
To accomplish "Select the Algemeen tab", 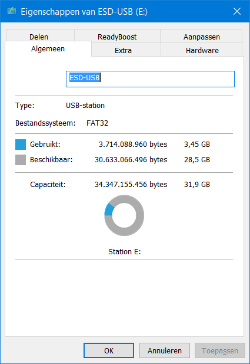I will point(48,49).
